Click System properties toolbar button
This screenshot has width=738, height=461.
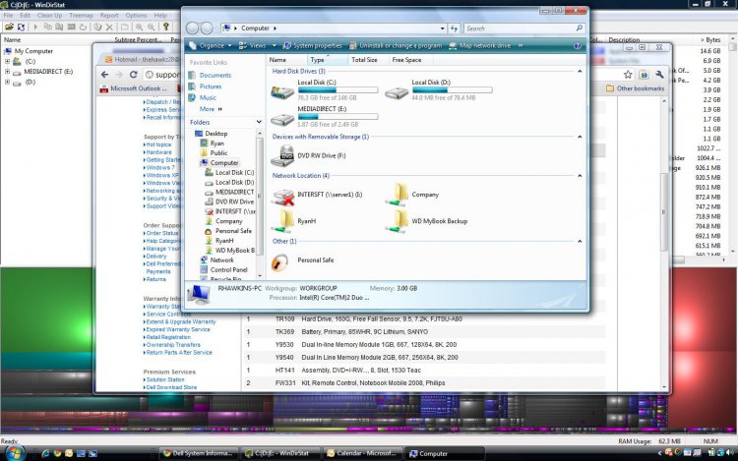313,45
